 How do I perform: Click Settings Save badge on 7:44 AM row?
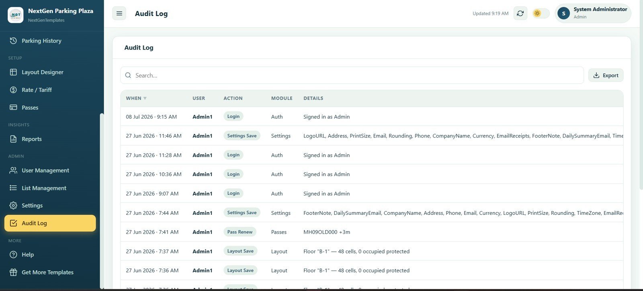[242, 213]
